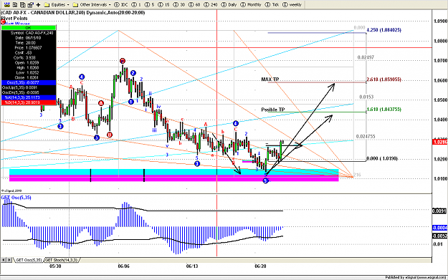Switch to the 60-minute interval
Screen dimensions: 448x280
[194, 4]
